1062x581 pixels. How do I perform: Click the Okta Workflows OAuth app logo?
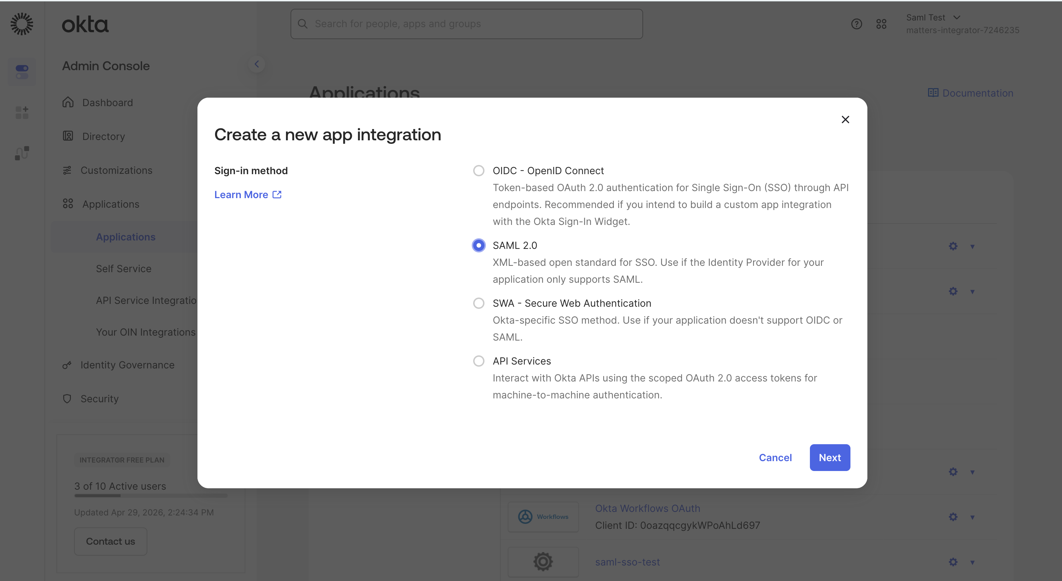(543, 517)
